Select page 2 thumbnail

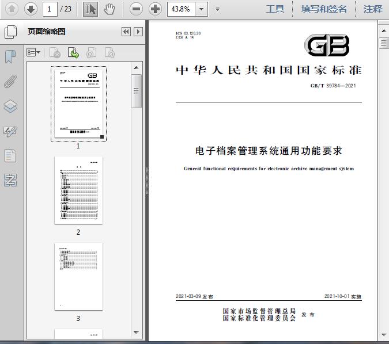[78, 190]
